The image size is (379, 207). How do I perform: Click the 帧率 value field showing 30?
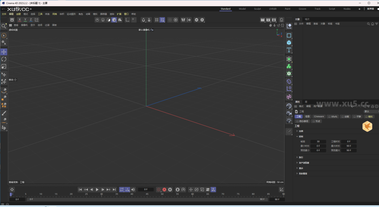[x=318, y=141]
